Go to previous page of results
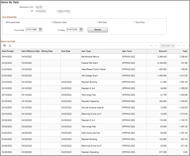The image size is (190, 156). pos(156,46)
